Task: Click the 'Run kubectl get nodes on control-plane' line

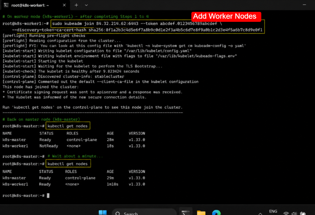Action: (92, 107)
